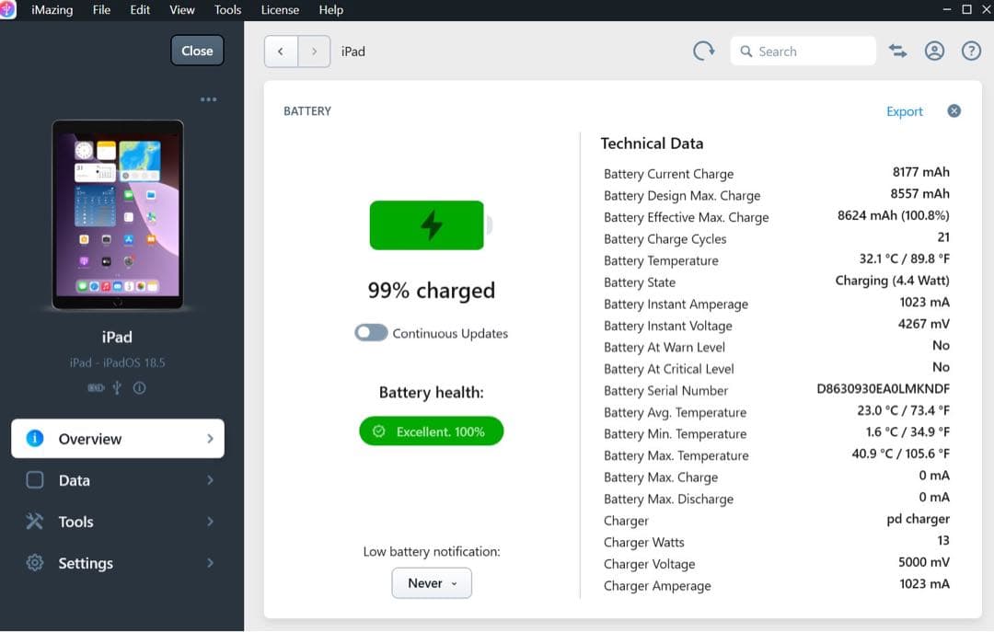Expand the Settings section chevron
994x632 pixels.
210,562
